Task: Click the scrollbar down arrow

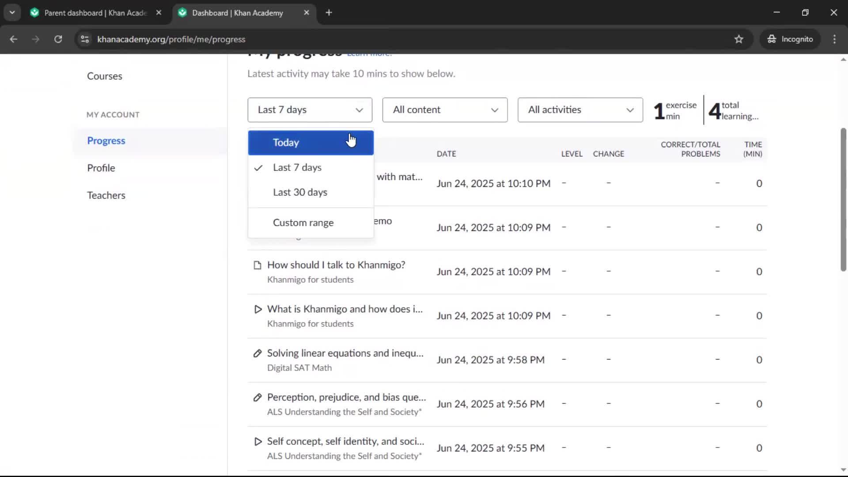Action: (x=843, y=470)
